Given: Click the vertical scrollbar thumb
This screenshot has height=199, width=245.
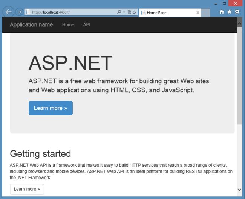Looking at the screenshot, I should 239,76.
